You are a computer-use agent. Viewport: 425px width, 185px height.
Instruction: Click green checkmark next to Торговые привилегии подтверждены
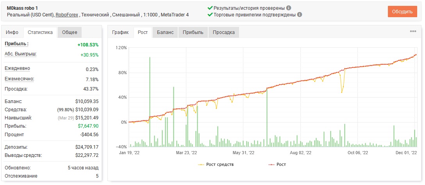coord(210,14)
